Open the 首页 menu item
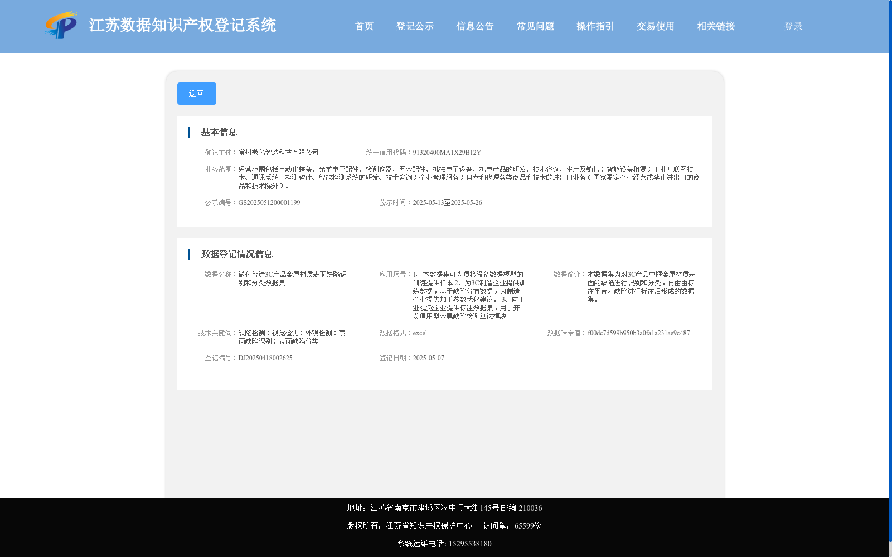The image size is (892, 557). (364, 26)
